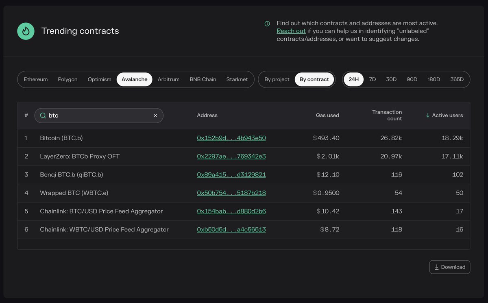488x303 pixels.
Task: Switch view to By project
Action: [x=277, y=79]
